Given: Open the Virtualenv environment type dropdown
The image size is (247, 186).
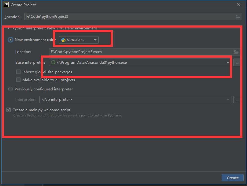Looking at the screenshot, I should [79, 40].
